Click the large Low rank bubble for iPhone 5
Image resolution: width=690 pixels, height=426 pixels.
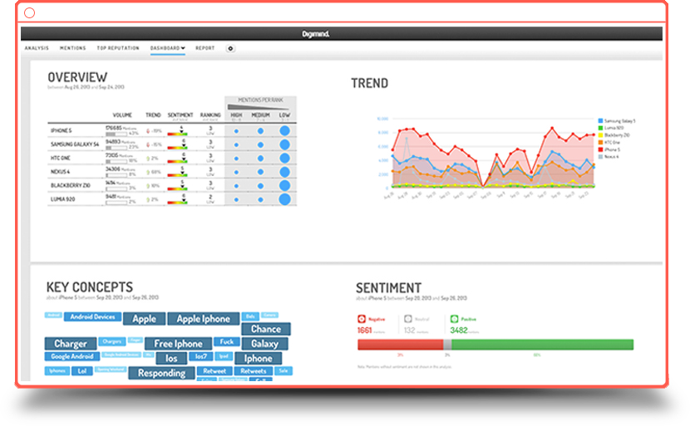[284, 130]
